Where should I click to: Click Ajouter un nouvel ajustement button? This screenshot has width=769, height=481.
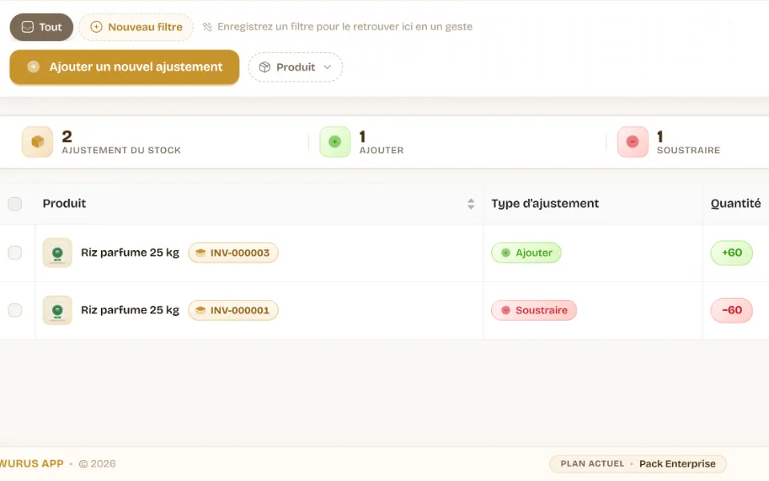click(x=125, y=67)
